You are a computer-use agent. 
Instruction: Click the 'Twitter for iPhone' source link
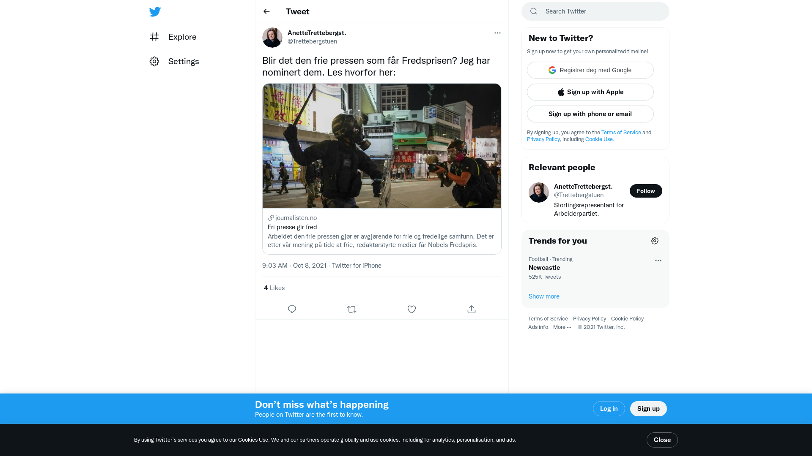(357, 265)
